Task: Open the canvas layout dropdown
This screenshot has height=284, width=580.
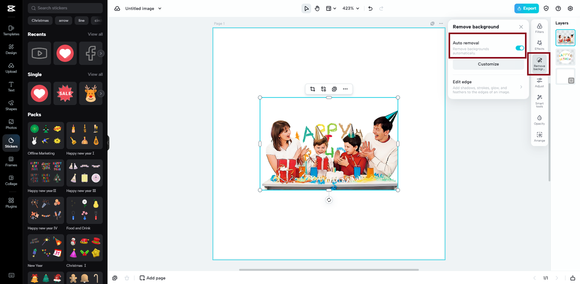Action: 331,8
